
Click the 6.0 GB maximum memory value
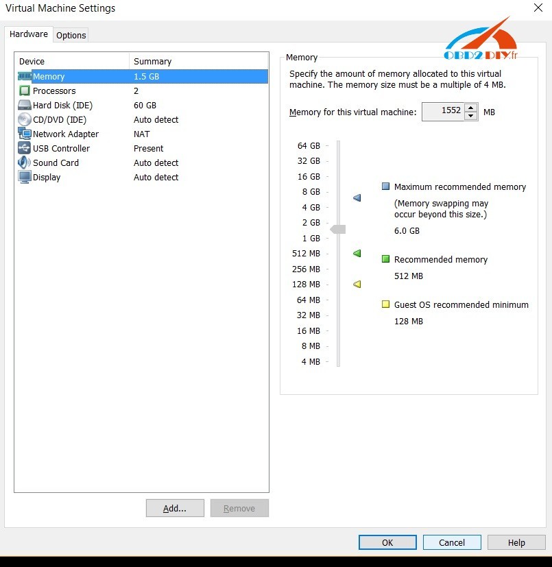[407, 230]
